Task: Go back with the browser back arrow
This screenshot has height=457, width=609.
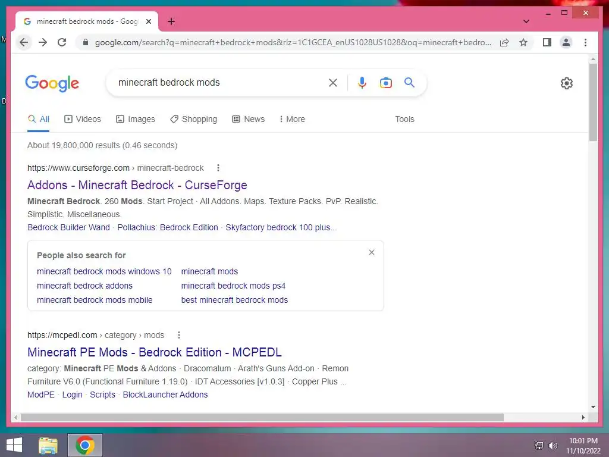Action: [24, 42]
